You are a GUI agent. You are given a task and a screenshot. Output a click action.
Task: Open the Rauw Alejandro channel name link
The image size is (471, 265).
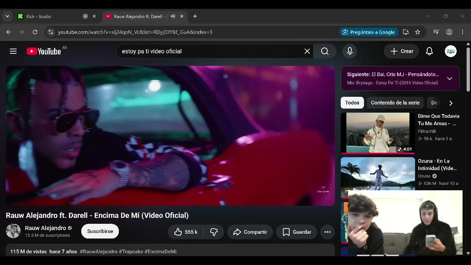click(45, 228)
